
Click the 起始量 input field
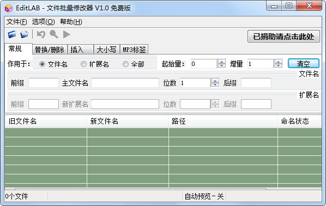pos(204,64)
